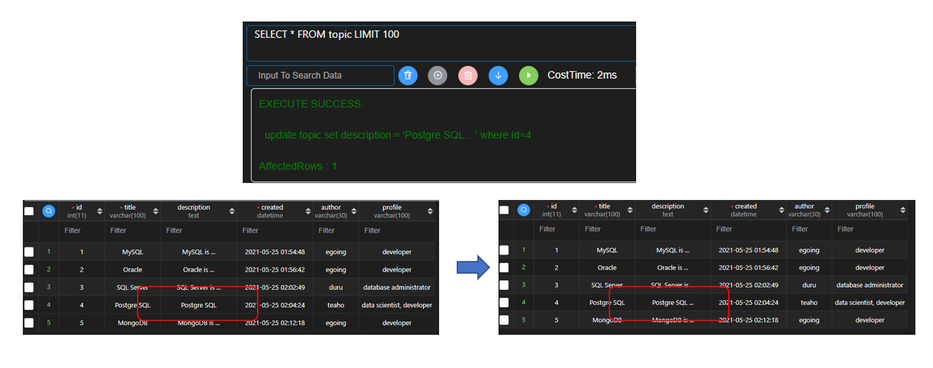Image resolution: width=933 pixels, height=368 pixels.
Task: Click the 'MongoDB' title cell in left table
Action: (132, 322)
